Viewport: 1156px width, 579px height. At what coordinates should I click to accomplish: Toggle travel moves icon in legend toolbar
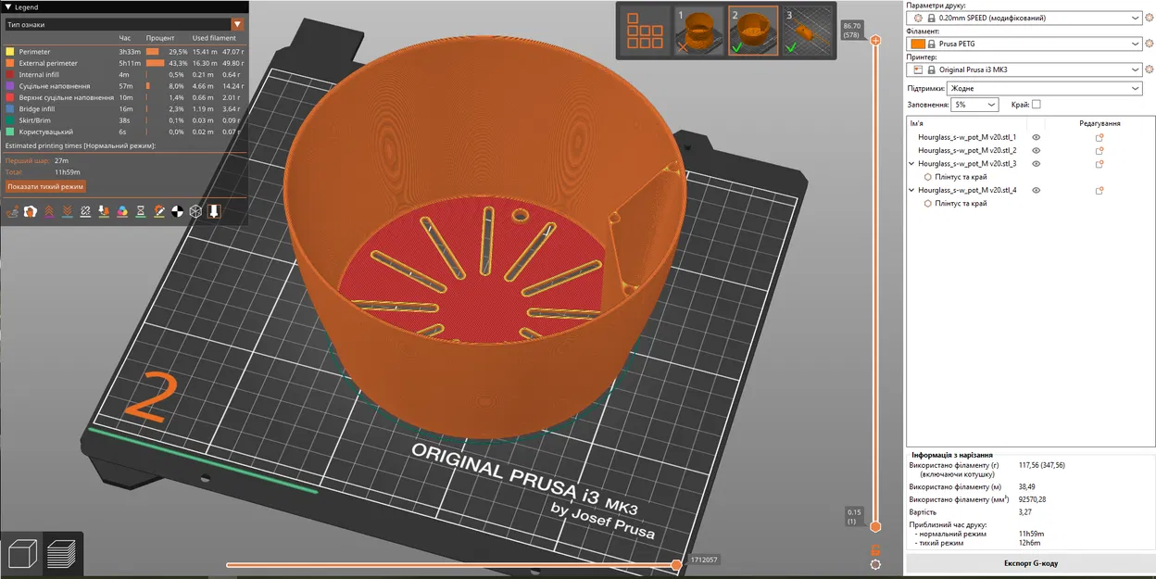(13, 211)
